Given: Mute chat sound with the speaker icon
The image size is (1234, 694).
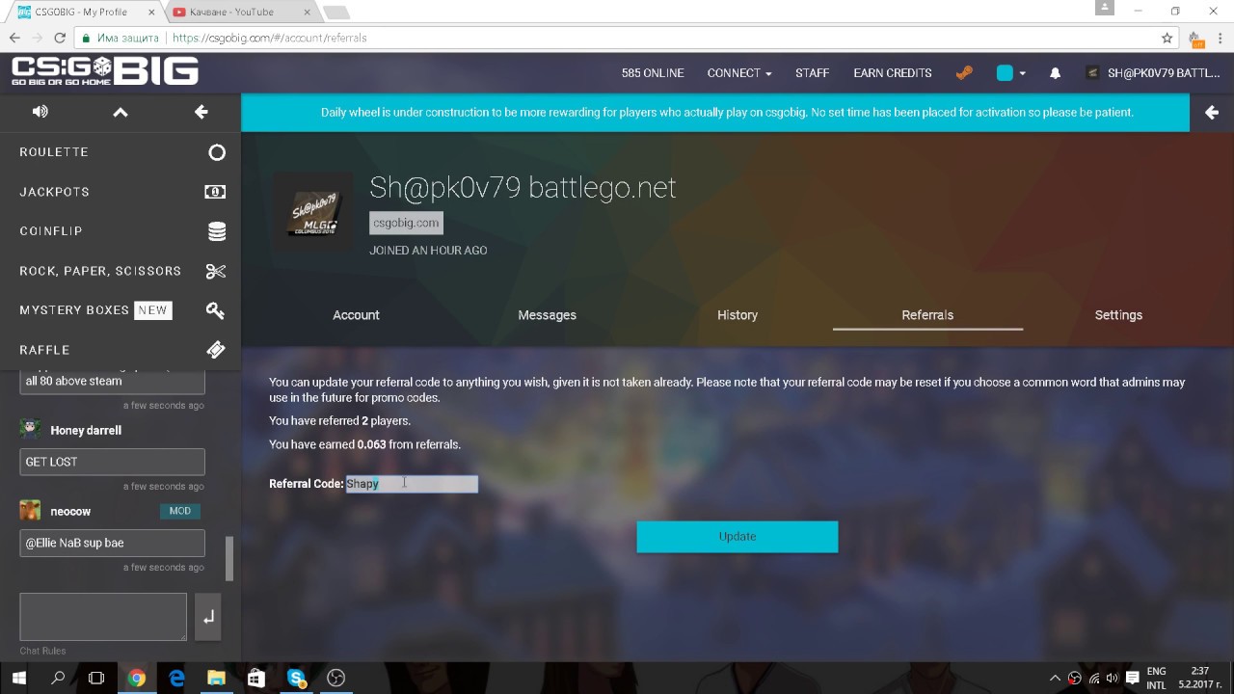Looking at the screenshot, I should pyautogui.click(x=40, y=112).
